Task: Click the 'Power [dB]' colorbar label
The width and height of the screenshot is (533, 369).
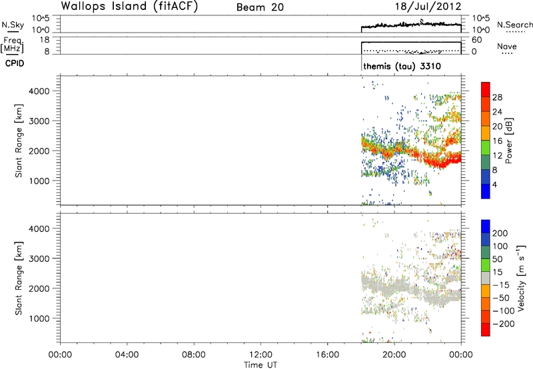Action: (508, 141)
